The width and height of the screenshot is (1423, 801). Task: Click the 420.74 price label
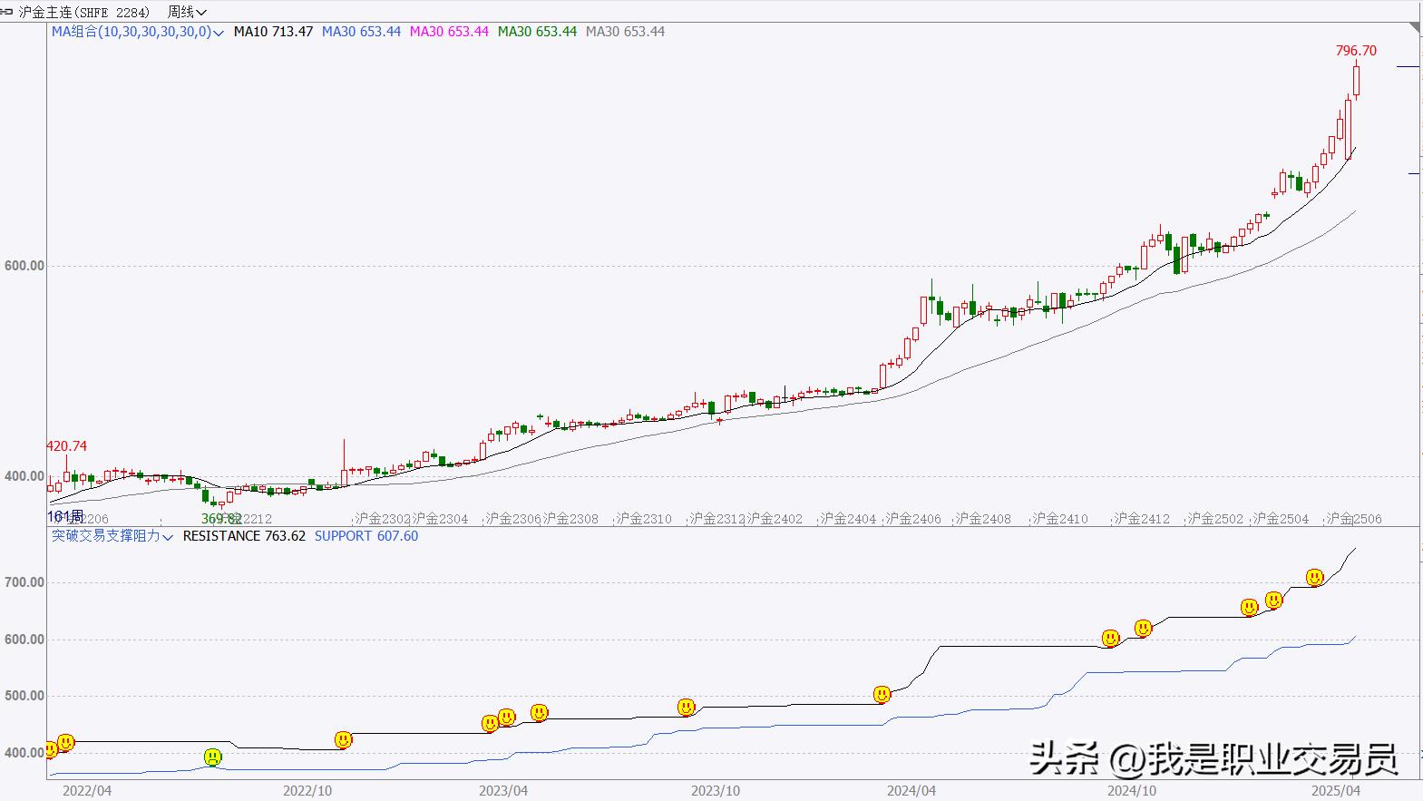[x=67, y=446]
